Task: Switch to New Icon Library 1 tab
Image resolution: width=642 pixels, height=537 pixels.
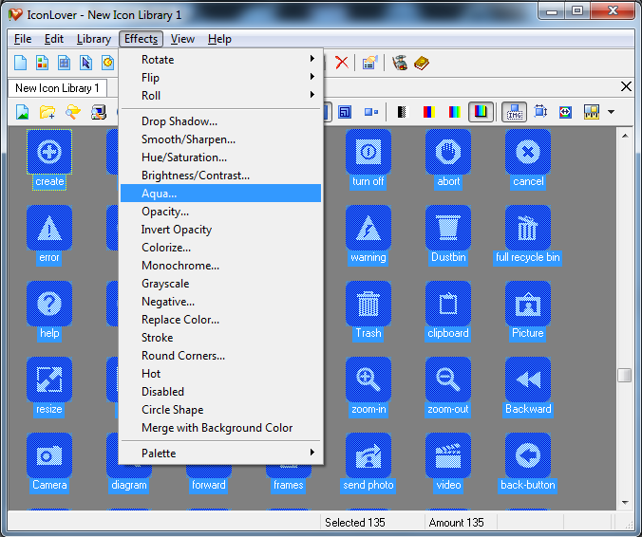Action: [x=57, y=88]
